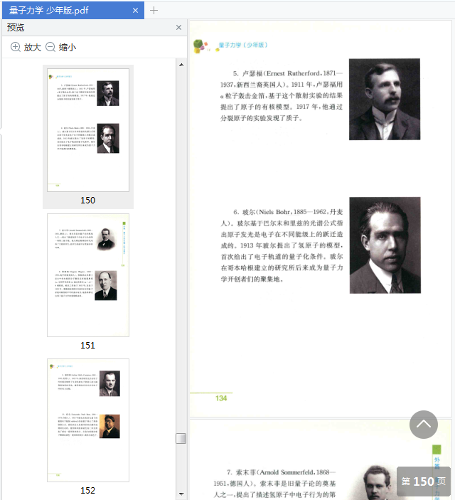Click the thumbnail label 150

87,201
